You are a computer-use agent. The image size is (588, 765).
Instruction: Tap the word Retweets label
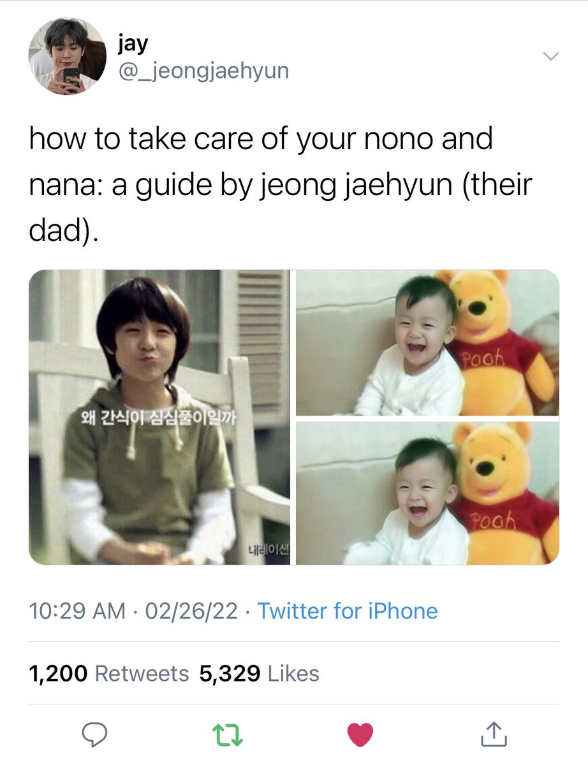pyautogui.click(x=142, y=673)
